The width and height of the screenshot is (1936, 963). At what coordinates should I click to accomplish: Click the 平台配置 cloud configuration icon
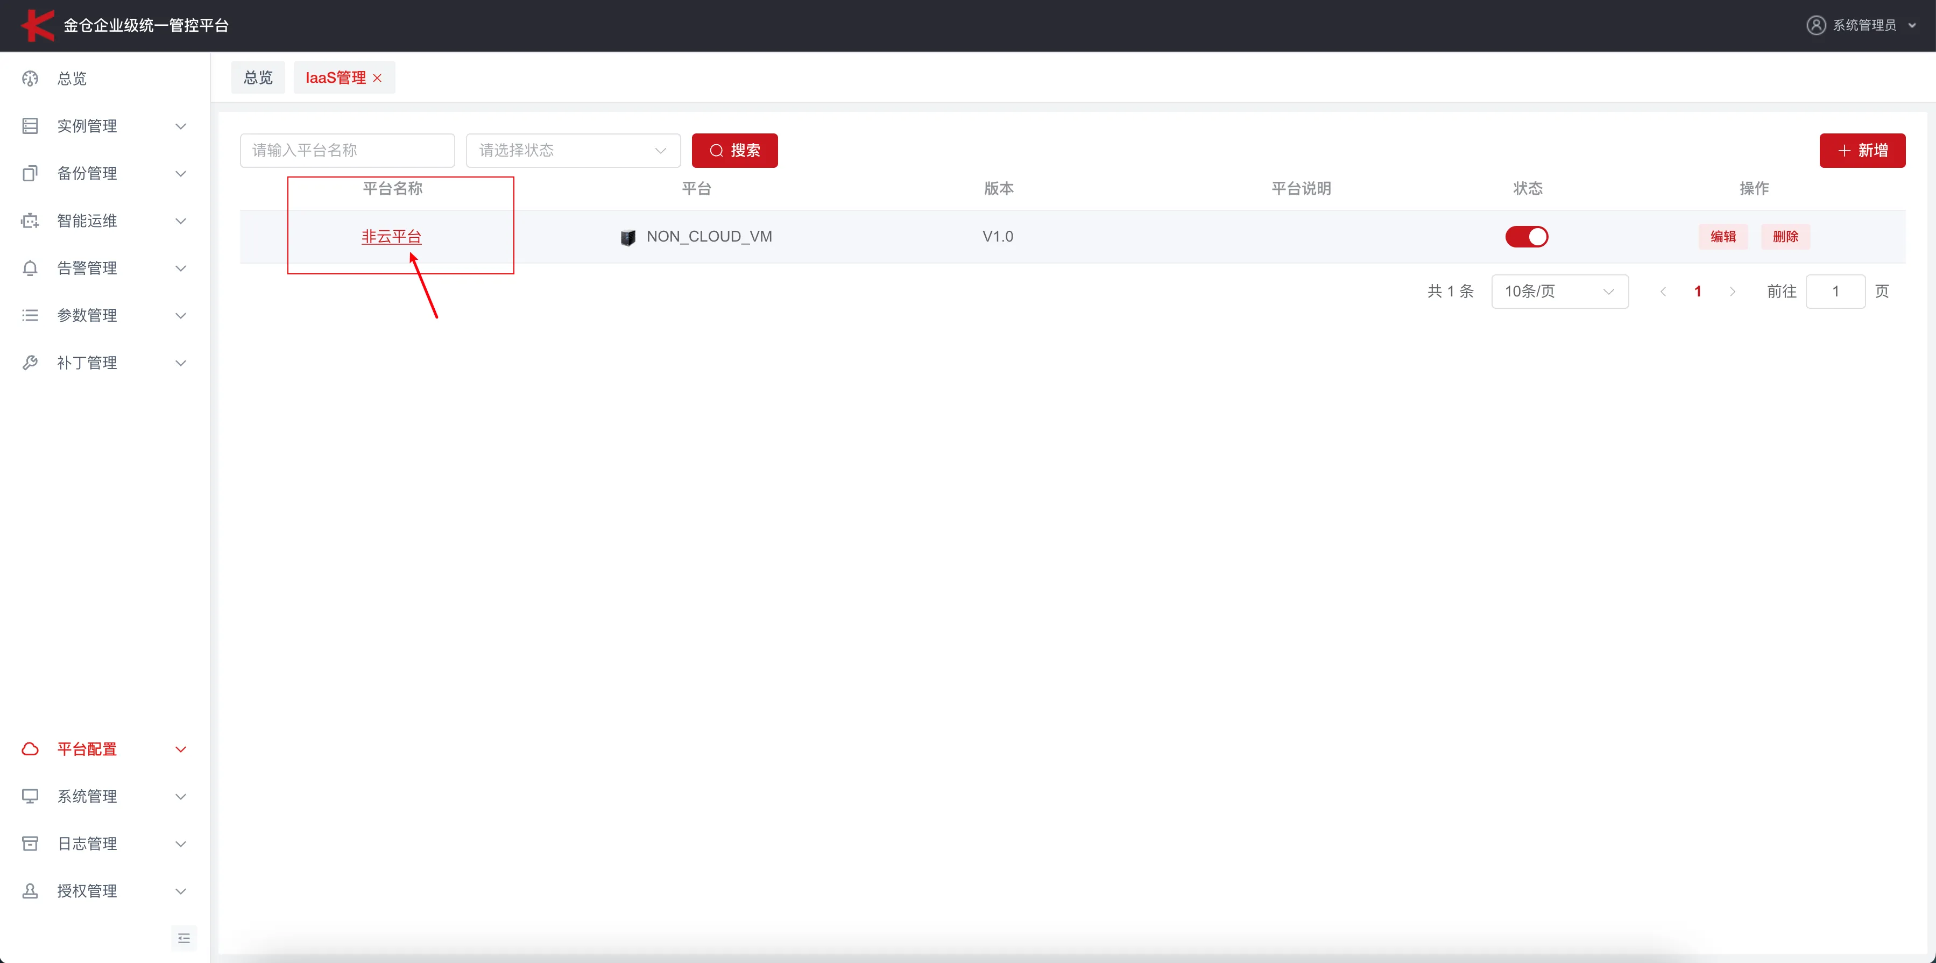point(29,749)
